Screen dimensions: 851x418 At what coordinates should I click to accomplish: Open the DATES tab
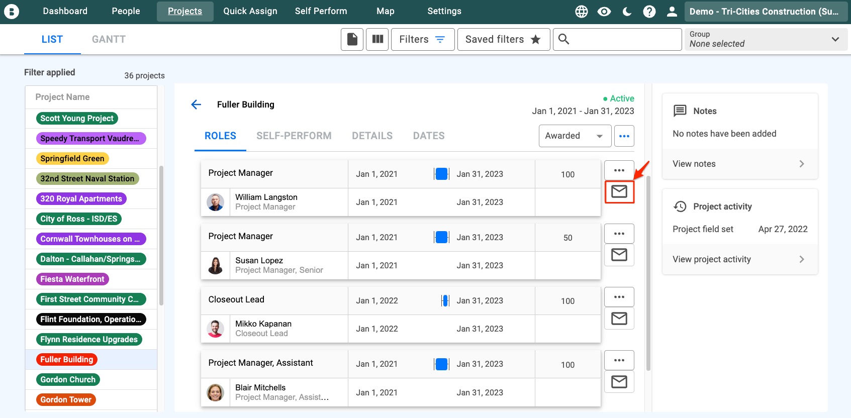click(x=429, y=136)
